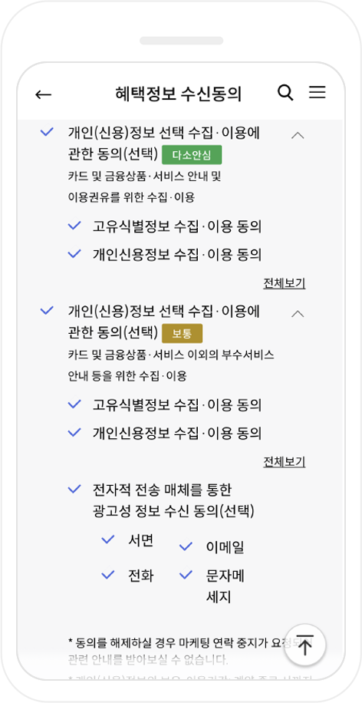
Task: Click the 혜택정보 수신동의 page title
Action: pos(178,94)
